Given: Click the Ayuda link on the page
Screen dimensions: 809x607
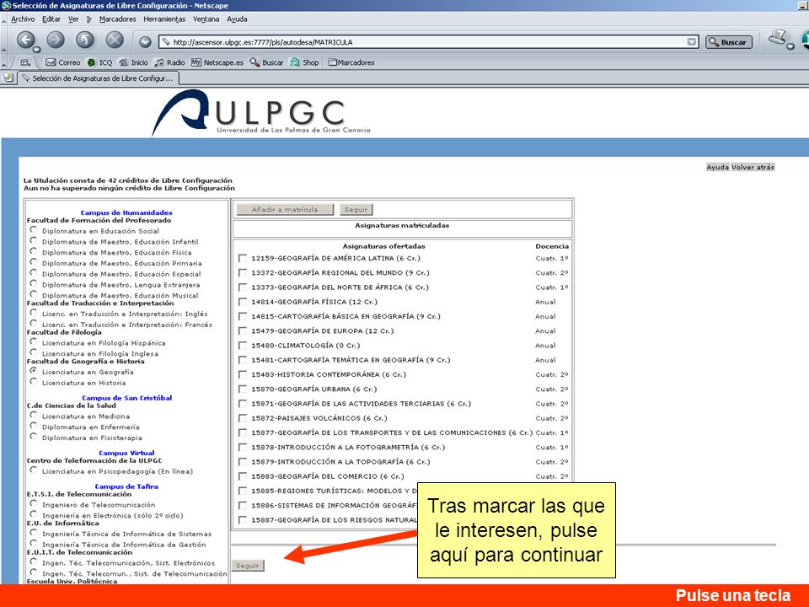Looking at the screenshot, I should 717,167.
